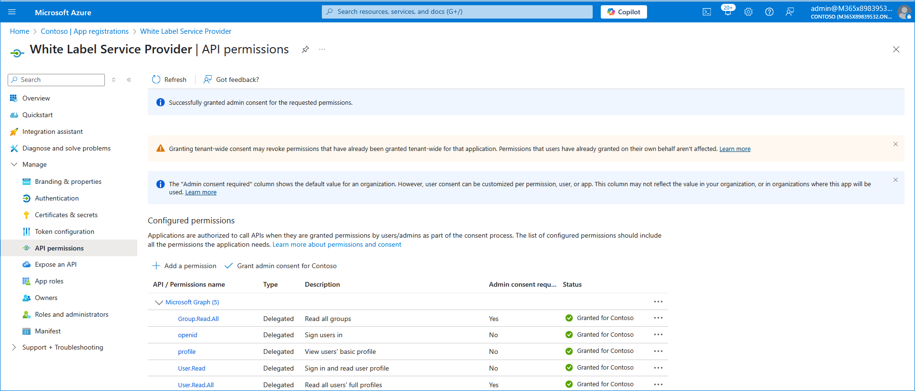Click the Copilot button
Viewport: 915px width, 391px height.
pos(624,12)
